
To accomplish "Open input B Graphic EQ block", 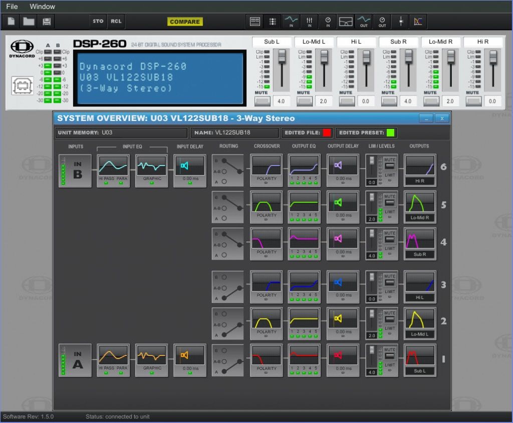I will (x=152, y=170).
